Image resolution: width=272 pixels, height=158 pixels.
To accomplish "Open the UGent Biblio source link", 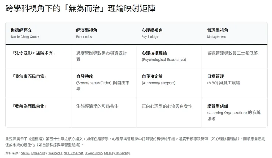I will tap(94, 153).
